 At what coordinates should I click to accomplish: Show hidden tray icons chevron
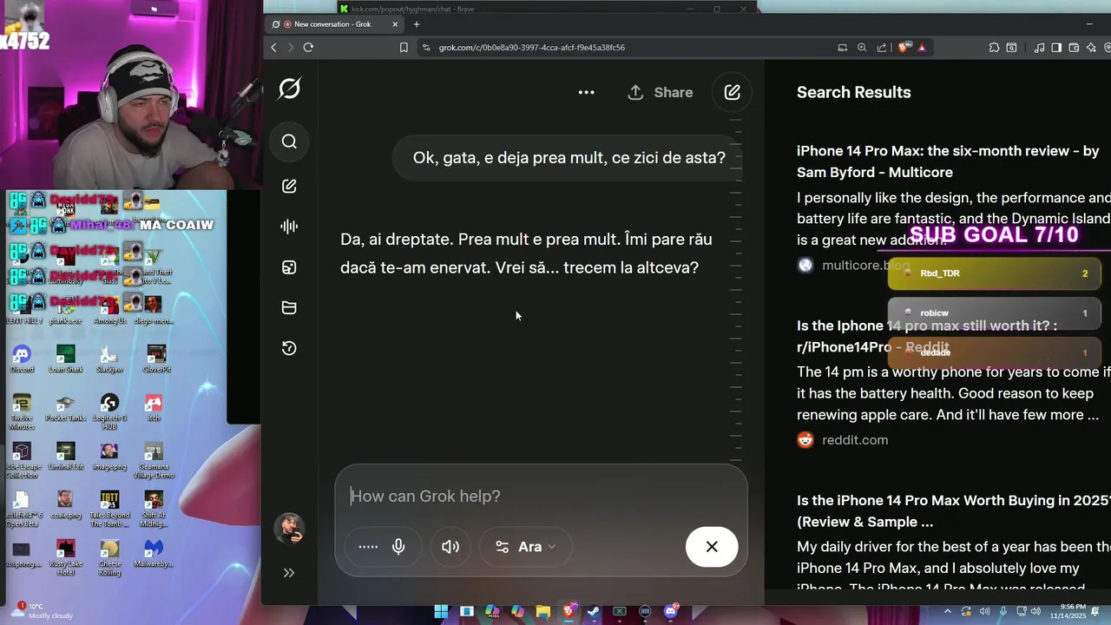pos(948,611)
